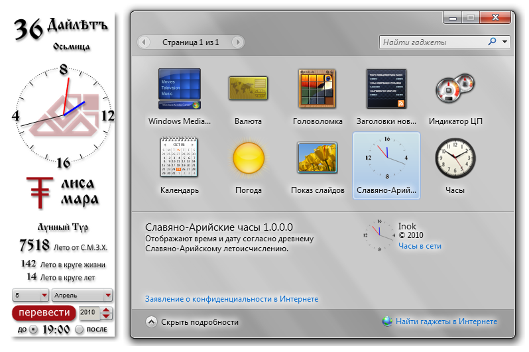Click the Slavic clock face in sidebar gadget
The width and height of the screenshot is (529, 352).
point(64,115)
